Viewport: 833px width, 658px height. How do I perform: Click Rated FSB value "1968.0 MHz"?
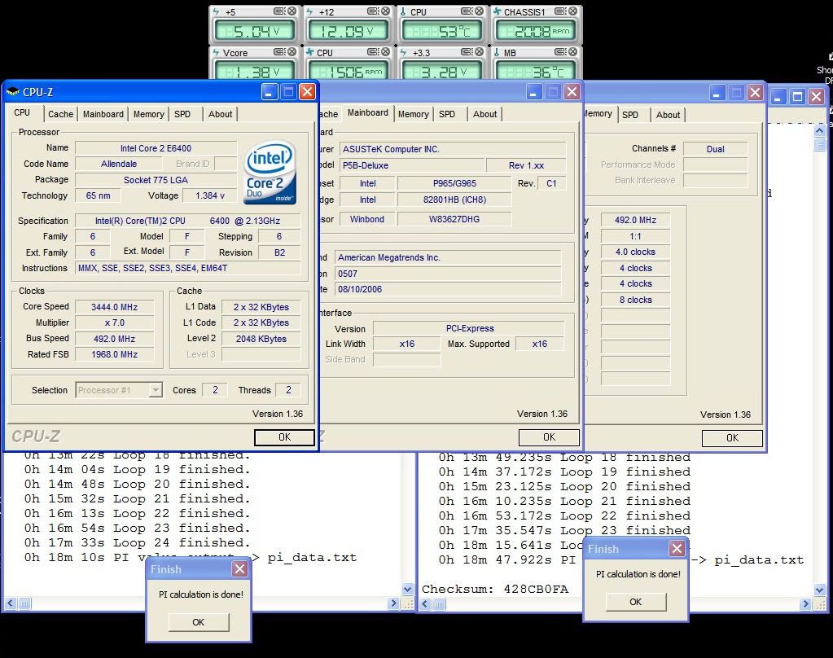[114, 354]
